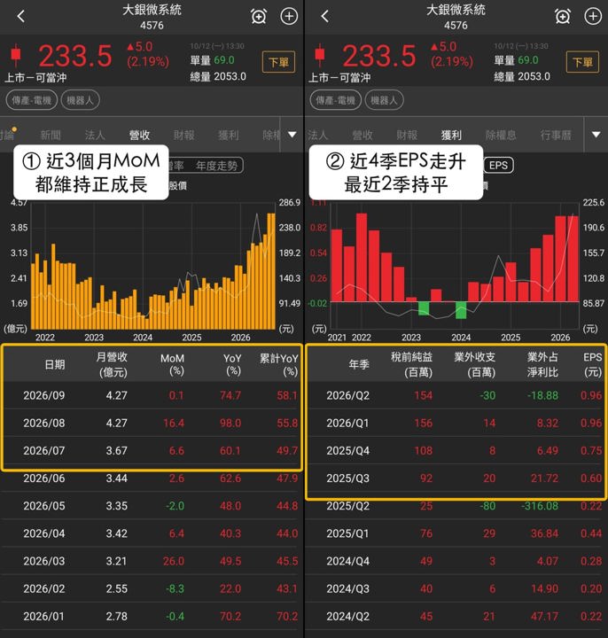This screenshot has height=638, width=608.
Task: Place order with 下單 button, left panel
Action: (x=279, y=62)
